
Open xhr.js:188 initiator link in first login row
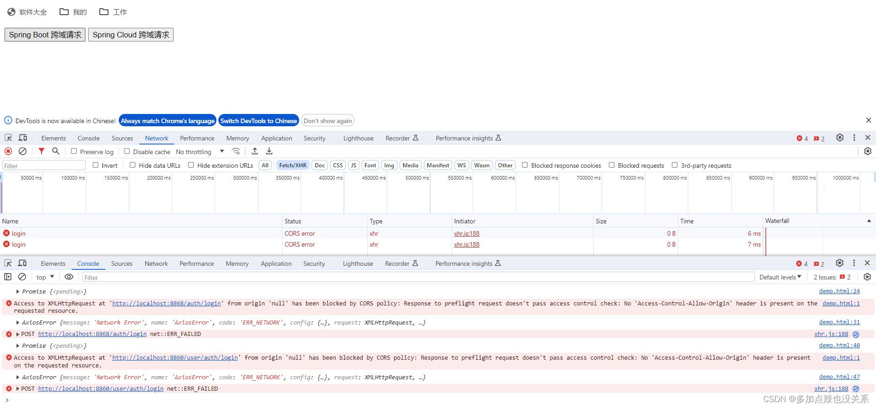coord(467,233)
